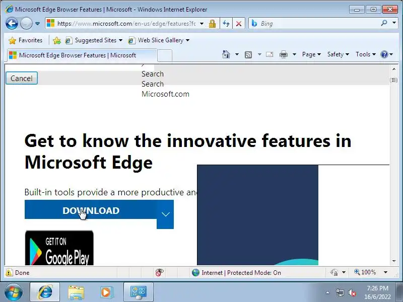
Task: Open Windows Explorer folder taskbar icon
Action: pyautogui.click(x=76, y=292)
